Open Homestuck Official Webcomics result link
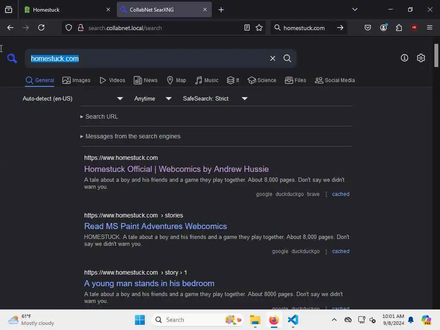The width and height of the screenshot is (440, 330). pyautogui.click(x=176, y=169)
